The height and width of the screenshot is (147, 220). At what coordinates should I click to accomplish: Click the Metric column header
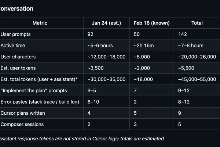tap(40, 23)
